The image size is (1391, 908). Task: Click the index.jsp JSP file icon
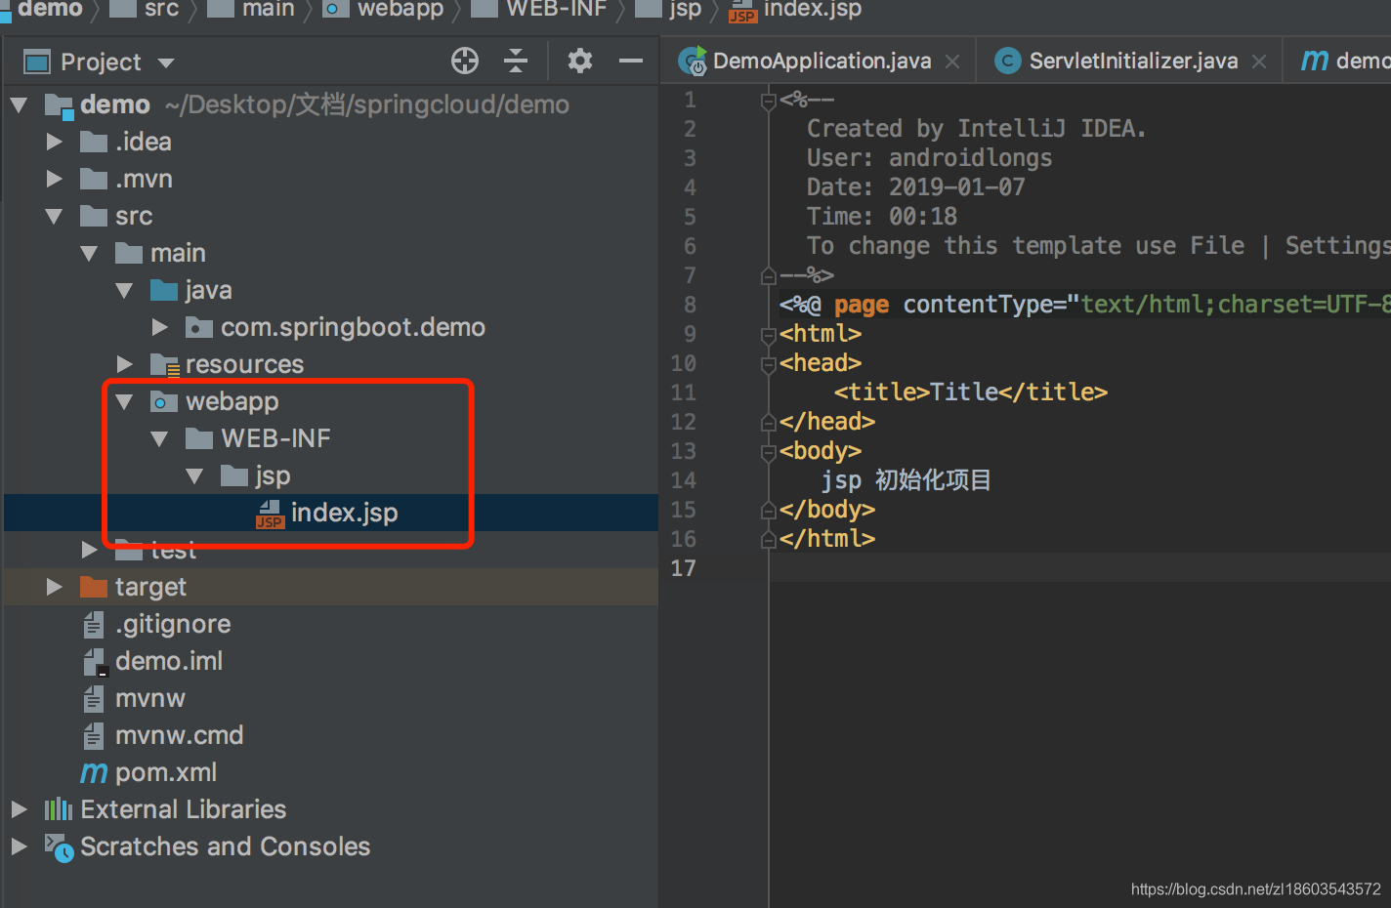269,513
